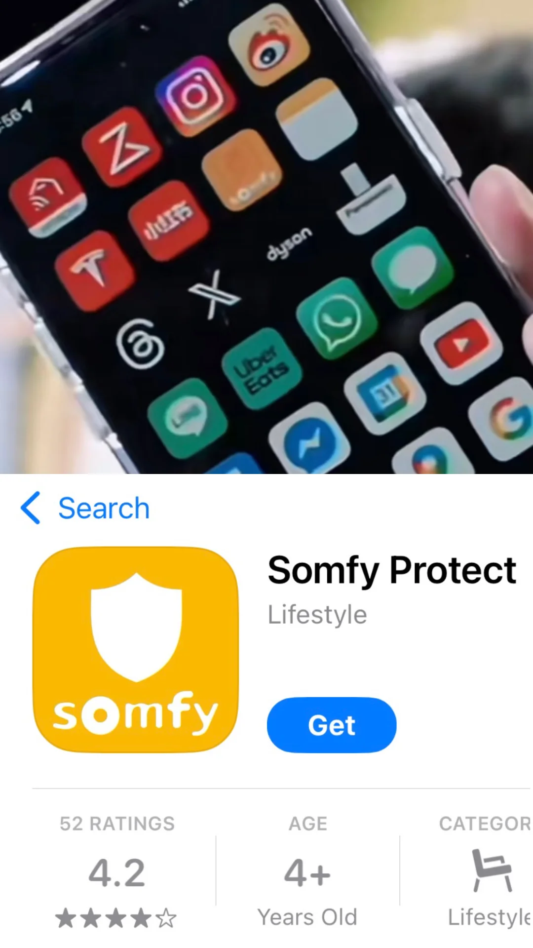Tap the Lifestyle category chair icon
The image size is (533, 948).
[492, 870]
